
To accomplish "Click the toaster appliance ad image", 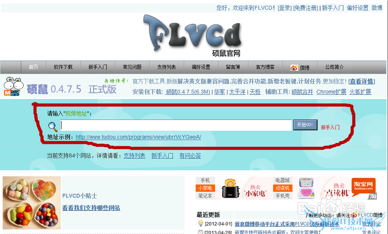I will [230, 188].
